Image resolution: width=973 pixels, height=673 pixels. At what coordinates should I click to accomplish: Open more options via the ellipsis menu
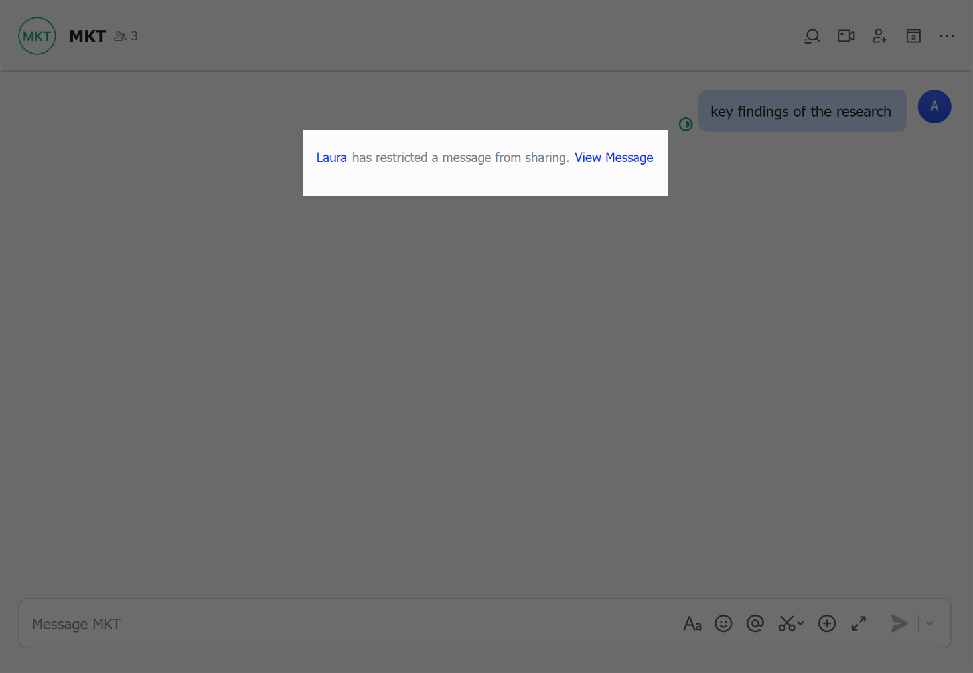947,36
